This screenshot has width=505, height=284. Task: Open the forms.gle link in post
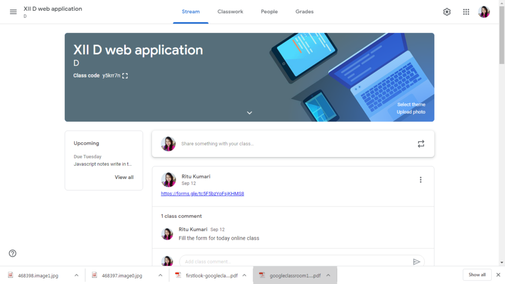point(203,193)
